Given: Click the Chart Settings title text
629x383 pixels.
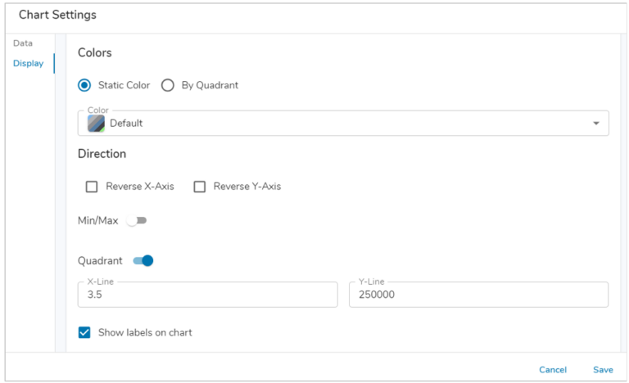Looking at the screenshot, I should (x=57, y=15).
